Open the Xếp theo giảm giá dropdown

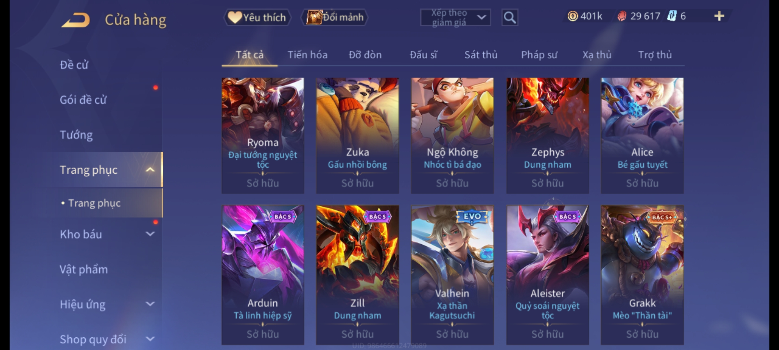pyautogui.click(x=455, y=17)
